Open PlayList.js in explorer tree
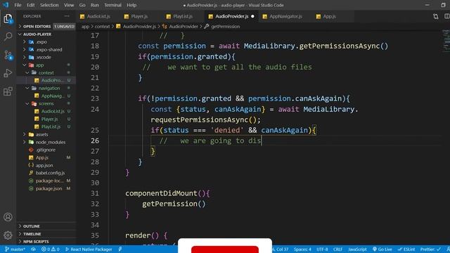Viewport: 450px width, 253px height. tap(51, 126)
